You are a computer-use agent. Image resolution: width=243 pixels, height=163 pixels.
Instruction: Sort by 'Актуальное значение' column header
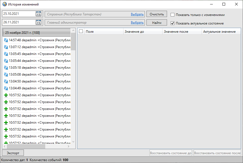point(219,32)
